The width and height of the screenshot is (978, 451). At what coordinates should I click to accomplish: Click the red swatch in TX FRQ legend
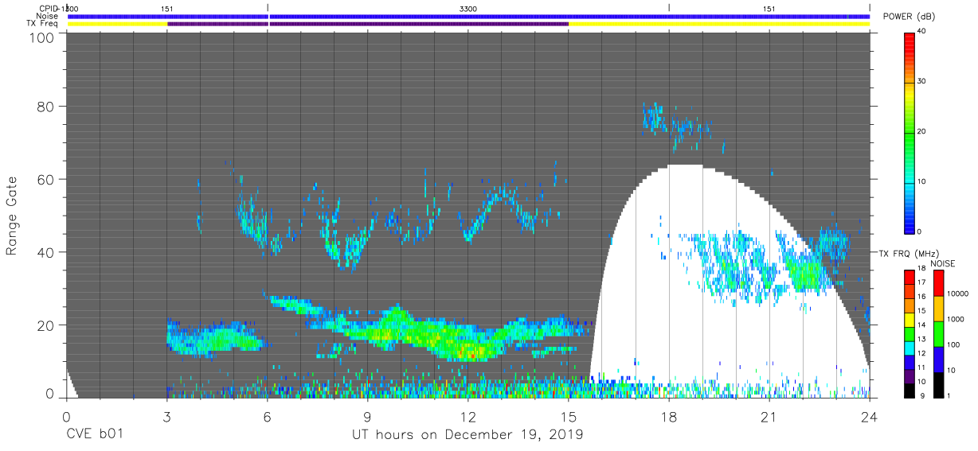(909, 275)
